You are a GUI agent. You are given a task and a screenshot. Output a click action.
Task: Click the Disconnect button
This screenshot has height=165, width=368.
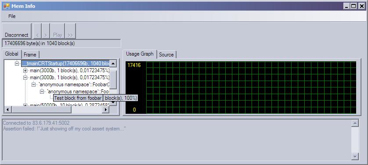(17, 31)
